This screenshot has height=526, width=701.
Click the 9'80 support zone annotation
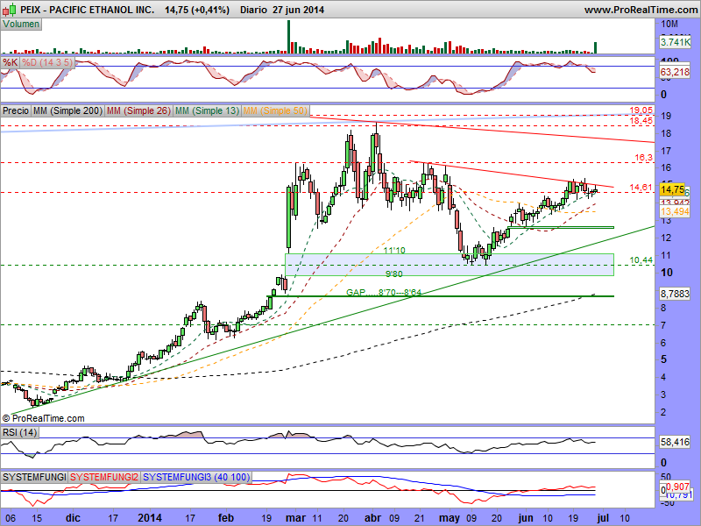[x=394, y=274]
